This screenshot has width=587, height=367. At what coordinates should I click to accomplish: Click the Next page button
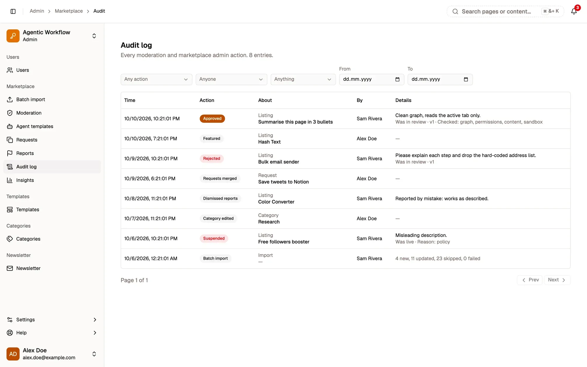pyautogui.click(x=557, y=280)
